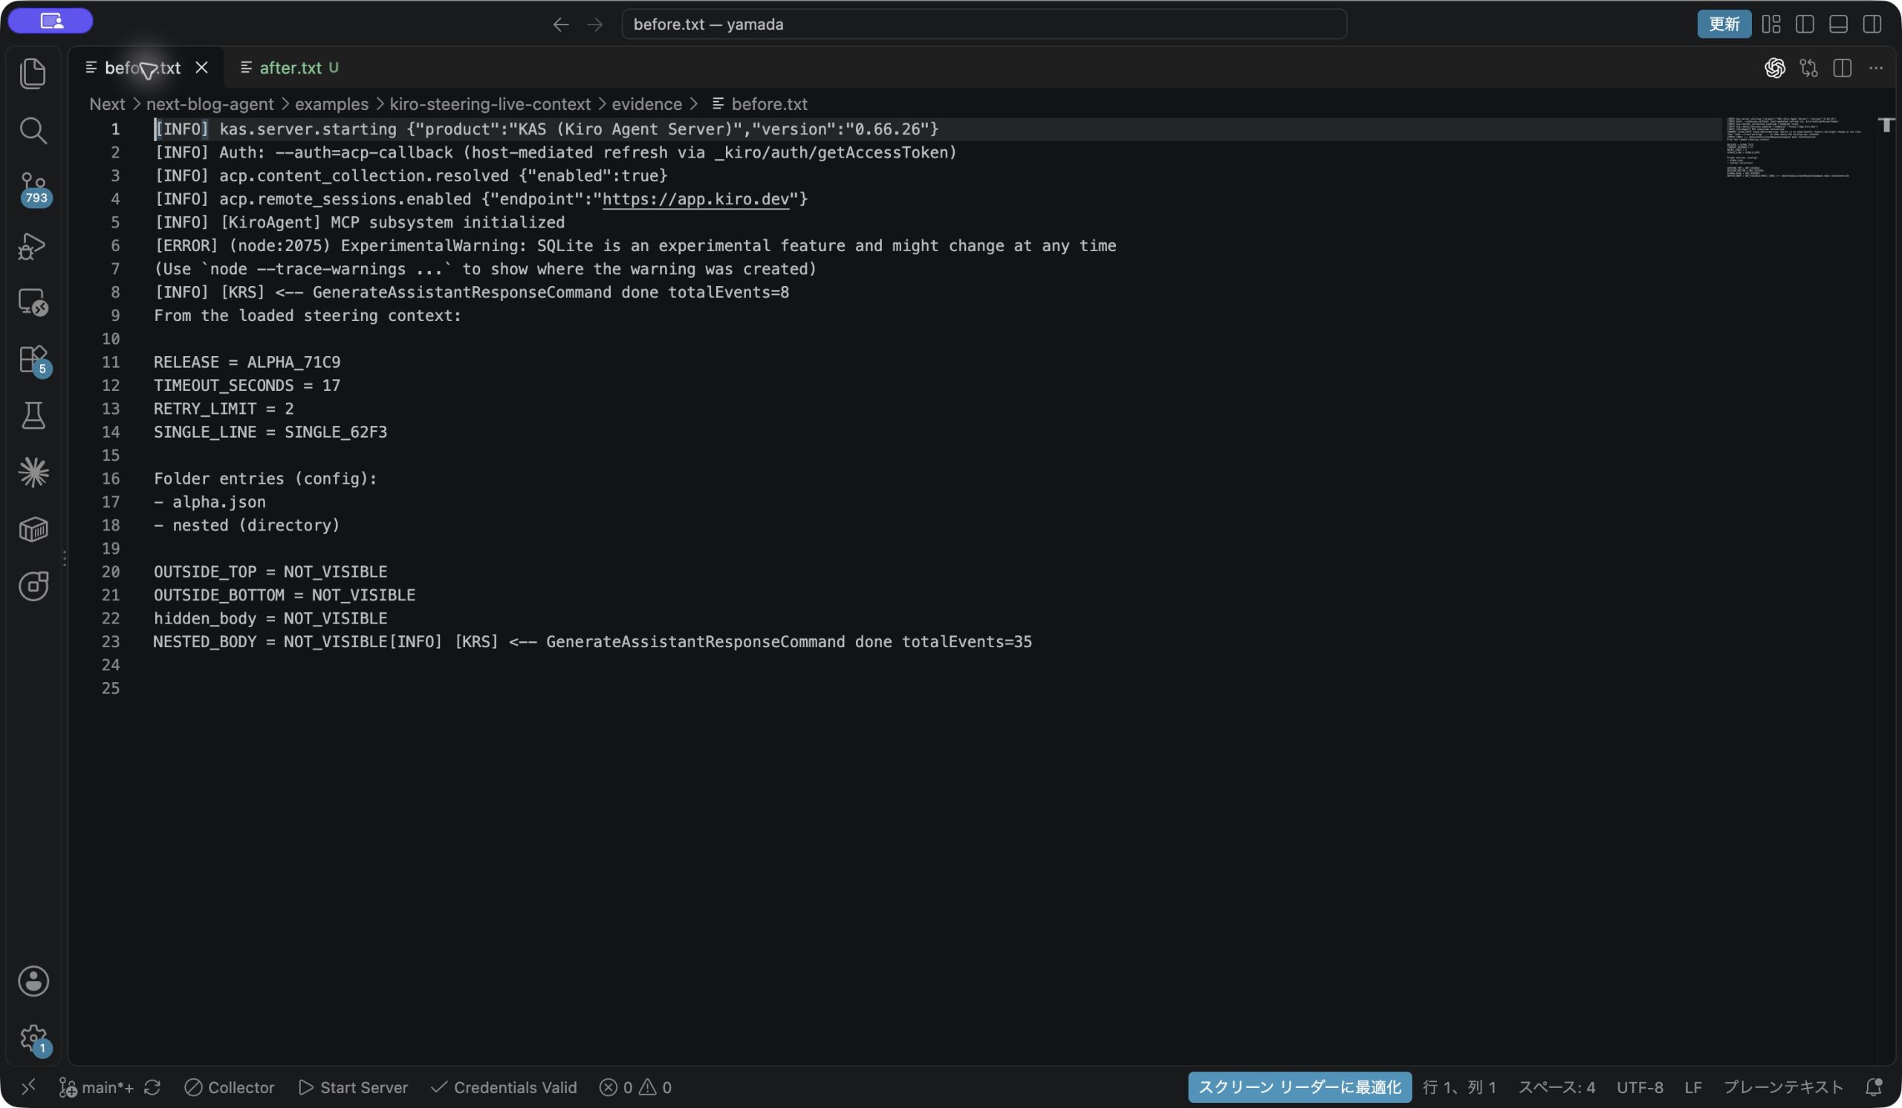Viewport: 1902px width, 1108px height.
Task: Click the notifications bell in status bar
Action: (x=1873, y=1087)
